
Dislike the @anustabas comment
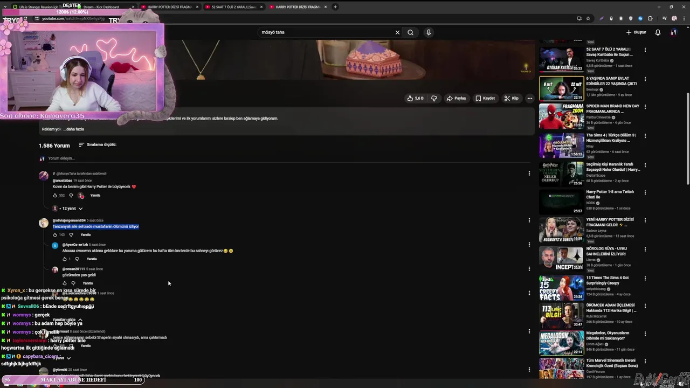pyautogui.click(x=71, y=196)
